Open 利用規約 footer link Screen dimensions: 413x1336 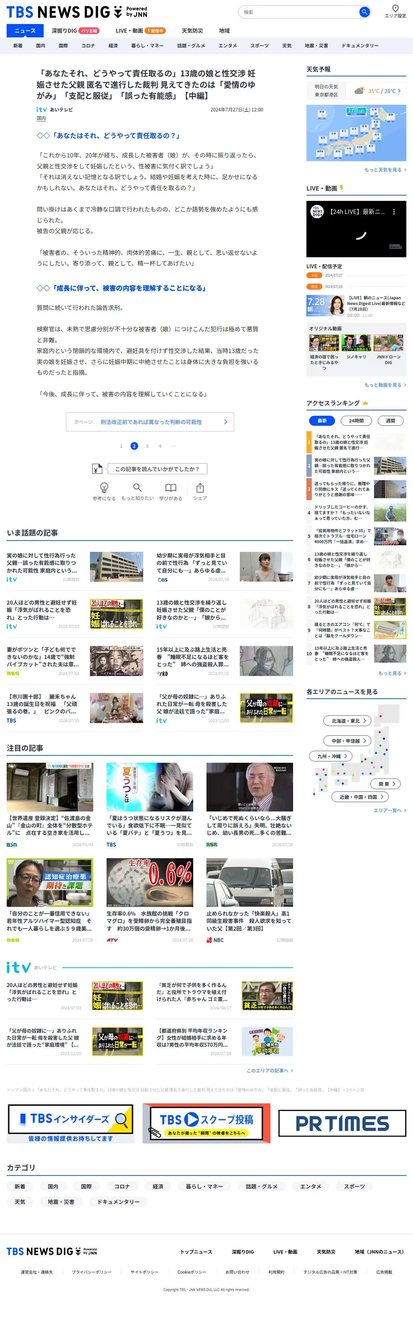[x=276, y=1272]
